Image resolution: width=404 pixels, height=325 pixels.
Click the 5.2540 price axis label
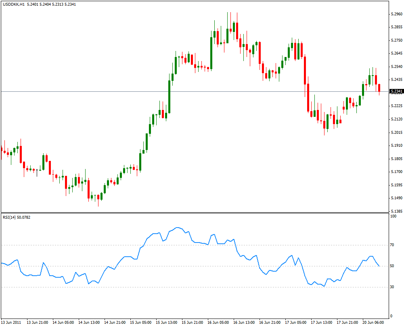click(x=396, y=67)
